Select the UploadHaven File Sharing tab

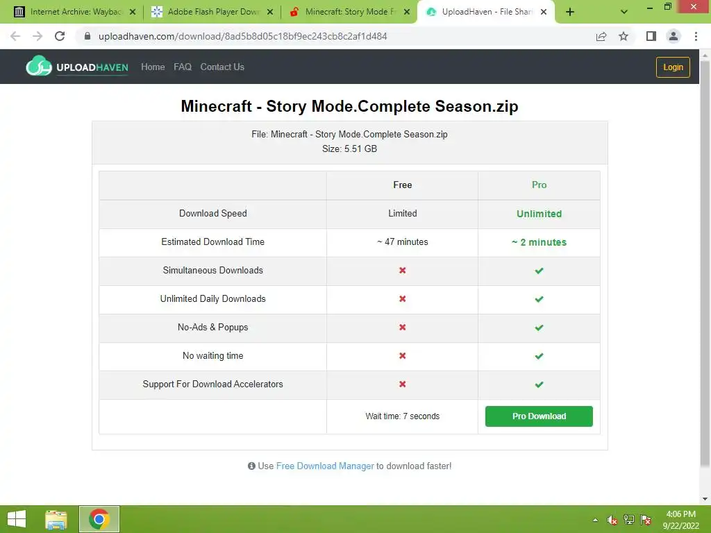(485, 12)
